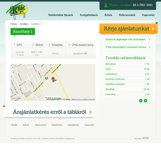The height and width of the screenshot is (161, 161).
Task: Go to previous reklámtábla list page
Action: click(x=141, y=101)
